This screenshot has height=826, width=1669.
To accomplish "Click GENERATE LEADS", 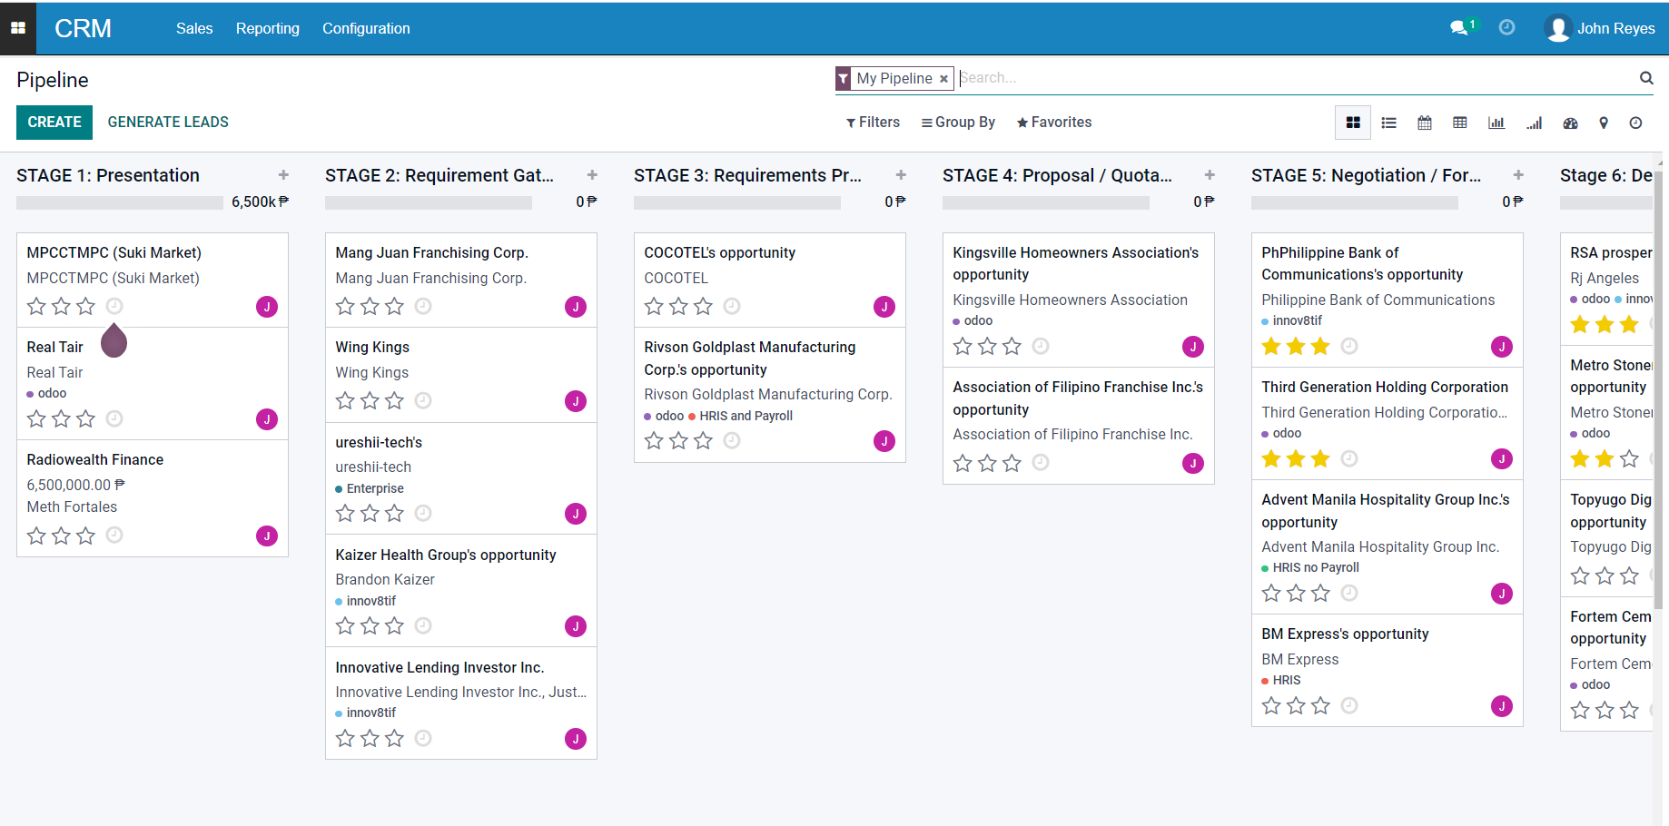I will pos(168,123).
